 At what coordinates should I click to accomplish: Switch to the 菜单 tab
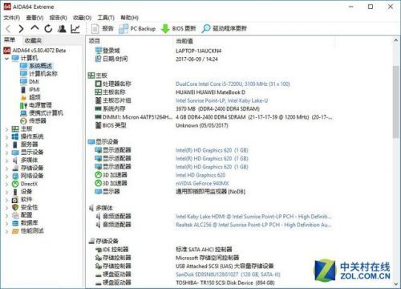pos(10,40)
